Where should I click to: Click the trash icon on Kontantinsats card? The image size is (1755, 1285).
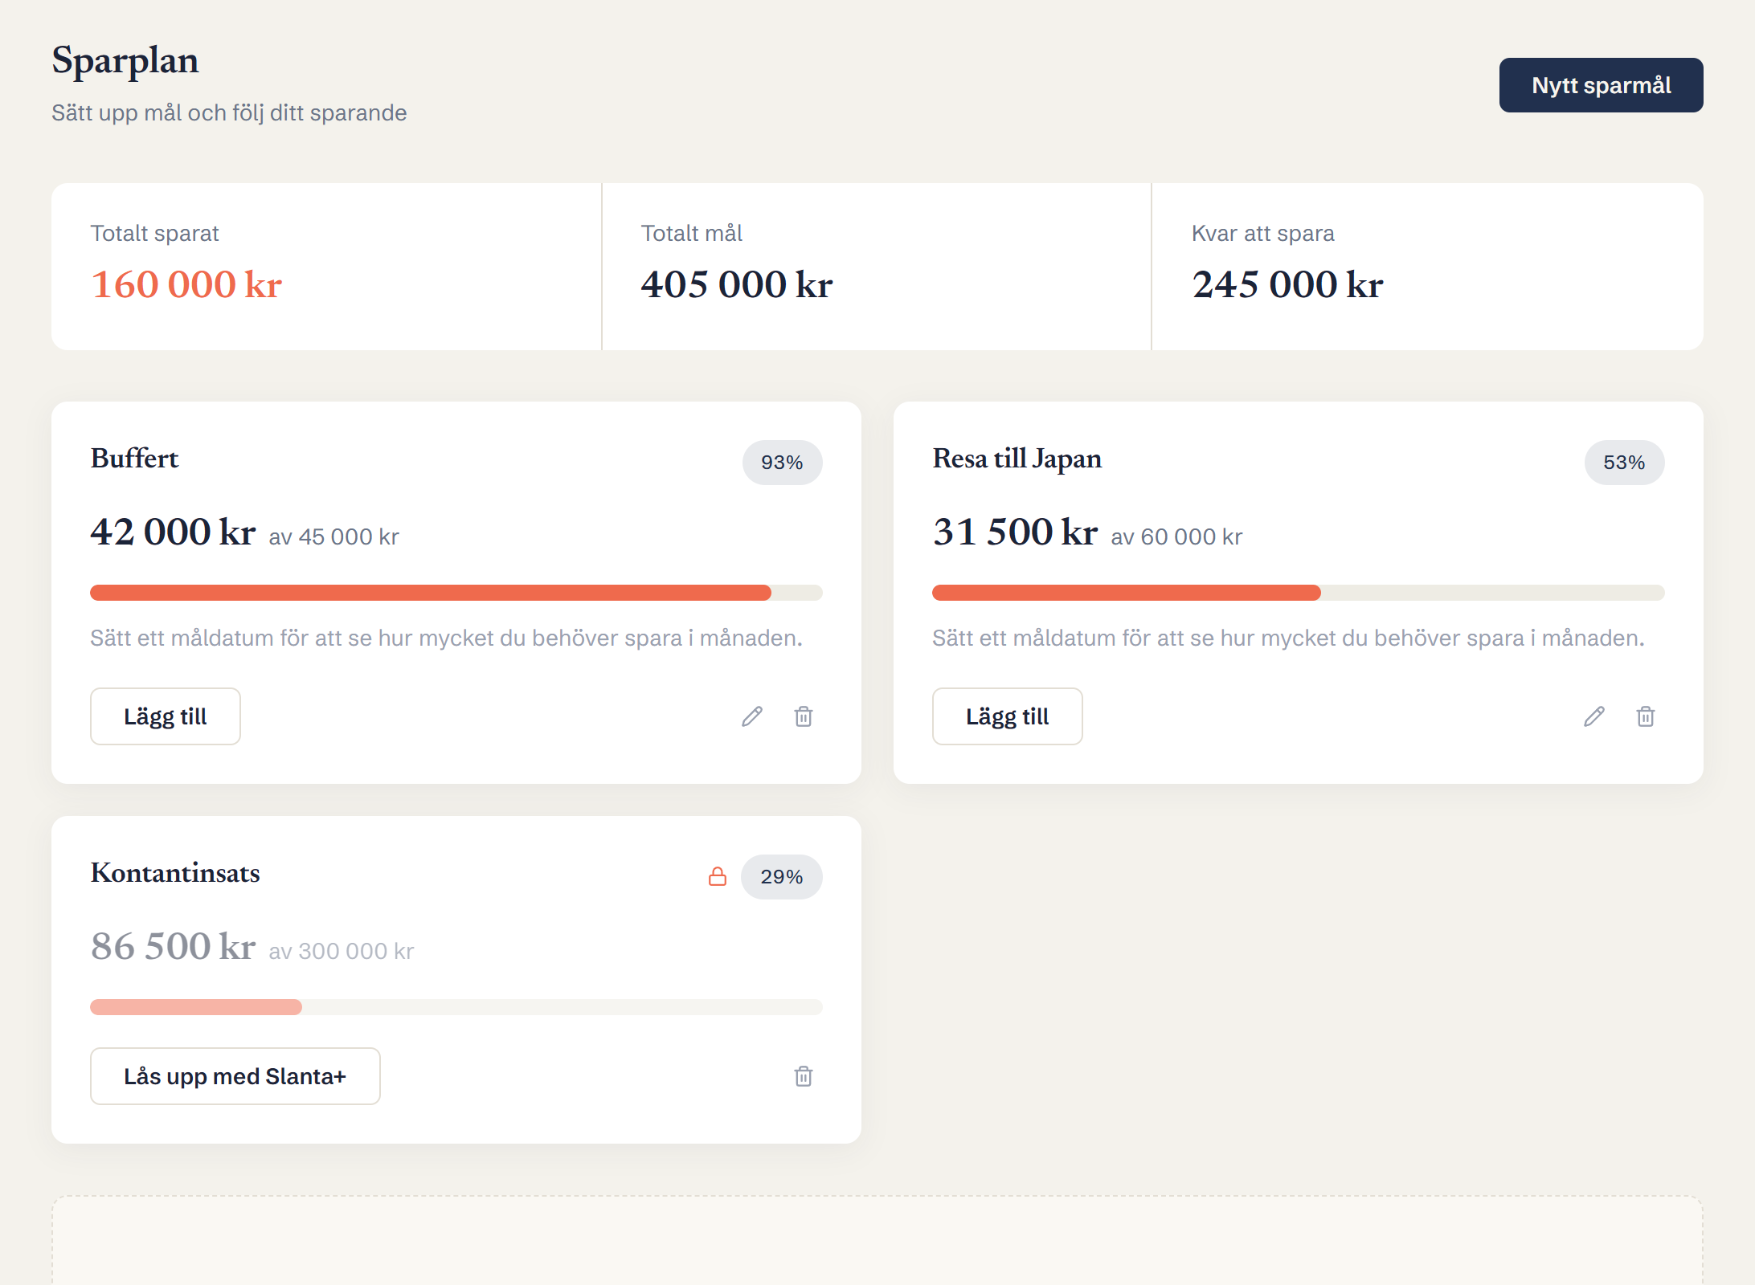click(804, 1076)
